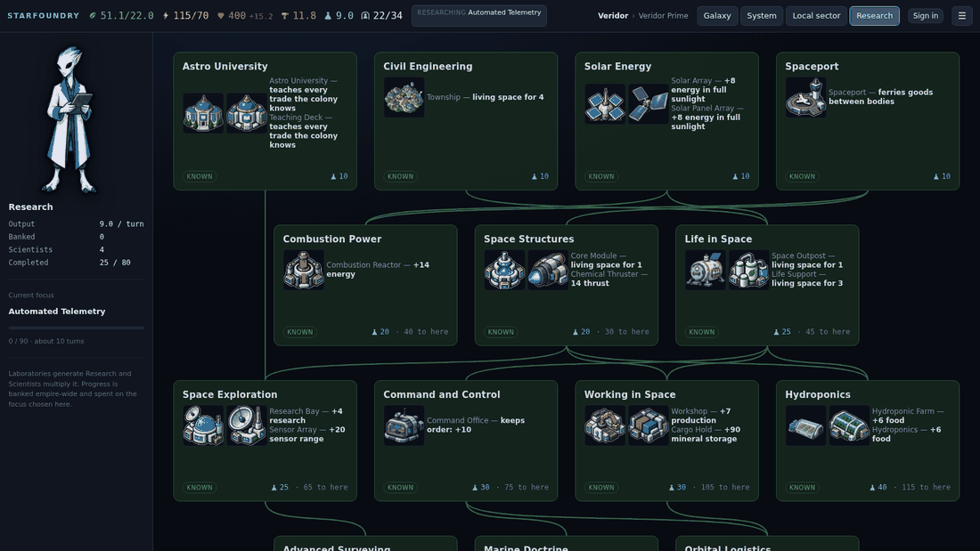Click the Combustion Reactor icon
Image resolution: width=980 pixels, height=551 pixels.
click(303, 270)
